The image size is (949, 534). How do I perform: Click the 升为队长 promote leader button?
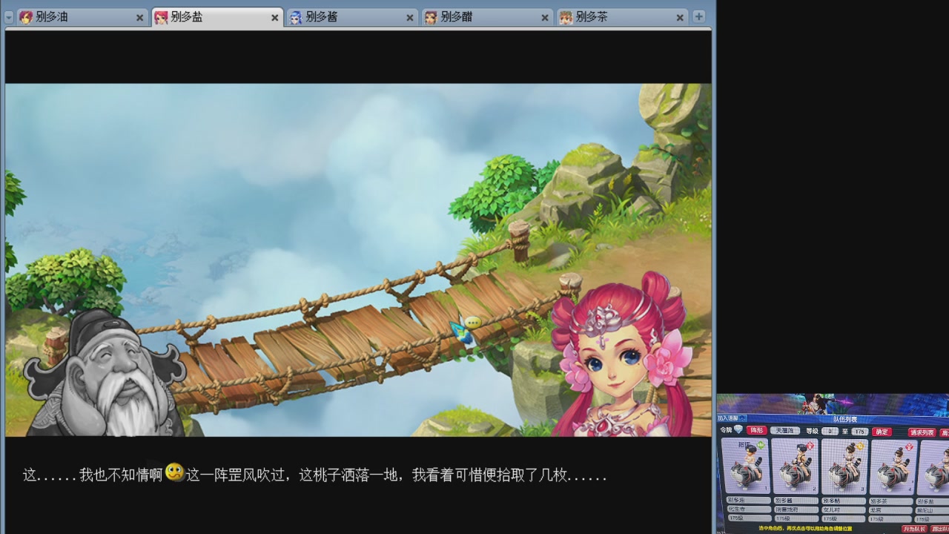click(x=915, y=529)
